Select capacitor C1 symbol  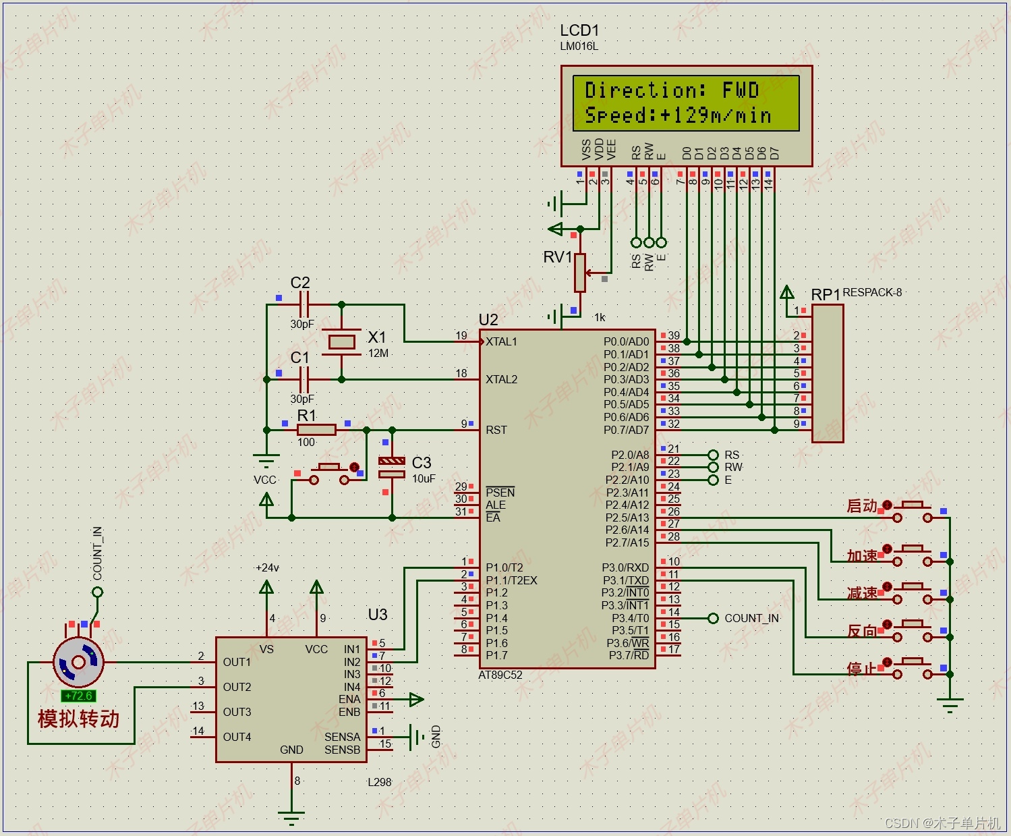click(x=304, y=379)
